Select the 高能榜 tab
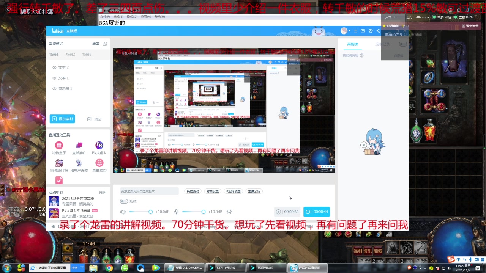This screenshot has width=486, height=273. coord(352,44)
